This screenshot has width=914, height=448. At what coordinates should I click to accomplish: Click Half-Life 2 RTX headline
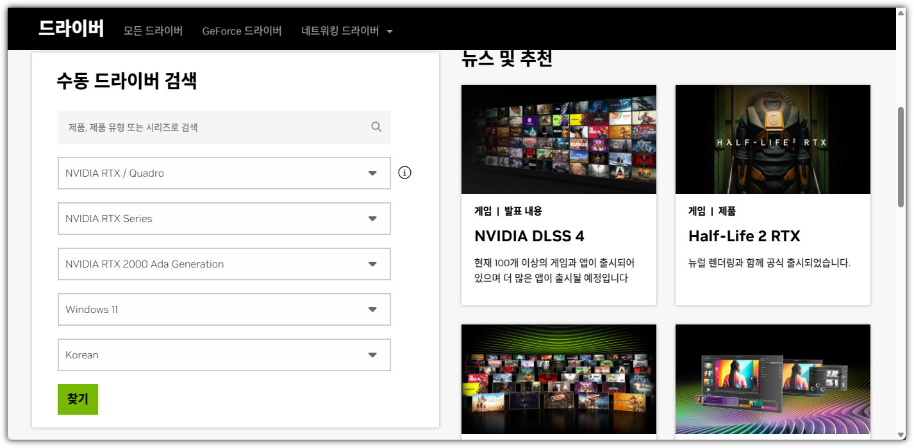click(744, 236)
